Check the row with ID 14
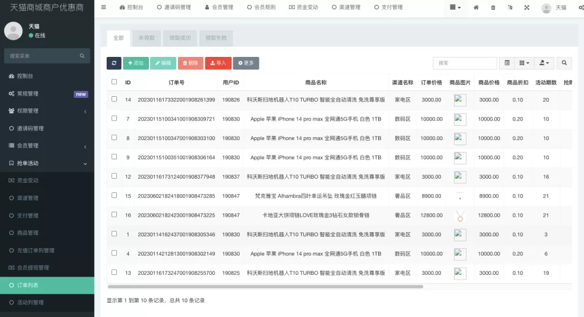Viewport: 584px width, 317px height. pos(114,99)
